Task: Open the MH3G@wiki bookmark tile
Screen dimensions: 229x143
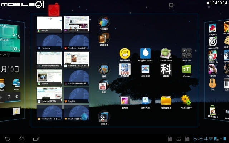Action: tap(49, 113)
